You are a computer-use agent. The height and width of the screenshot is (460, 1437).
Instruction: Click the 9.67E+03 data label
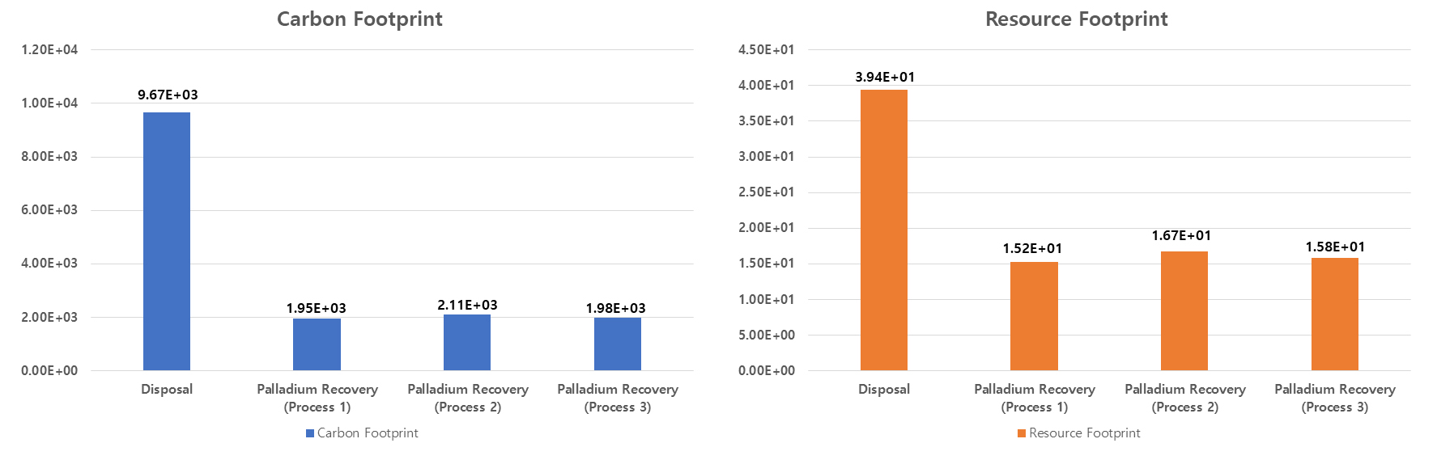(x=168, y=95)
